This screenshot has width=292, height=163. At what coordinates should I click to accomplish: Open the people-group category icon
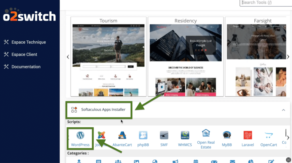coord(118,161)
